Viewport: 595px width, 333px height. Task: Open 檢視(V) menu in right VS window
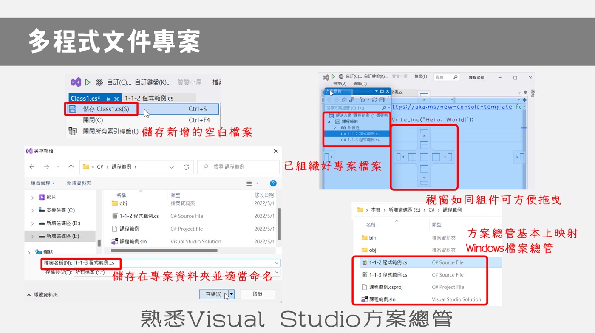pos(340,84)
